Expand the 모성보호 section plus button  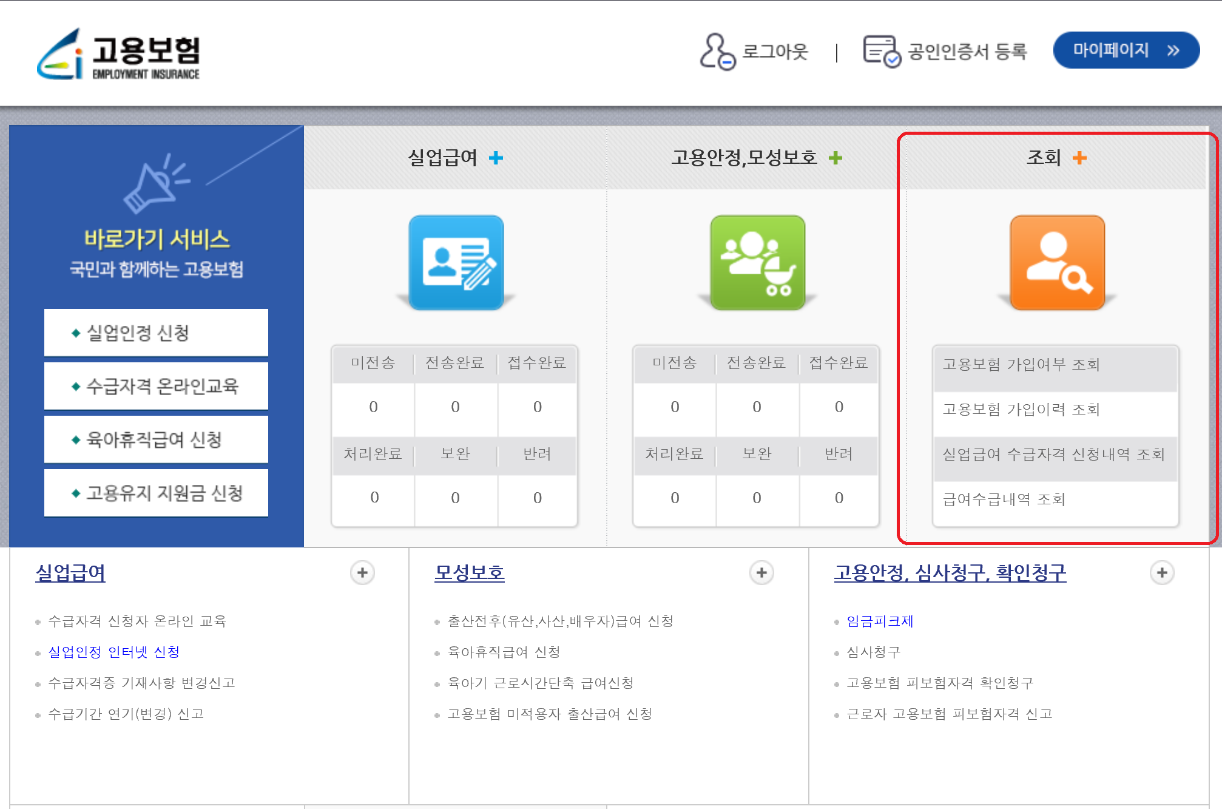(x=761, y=572)
